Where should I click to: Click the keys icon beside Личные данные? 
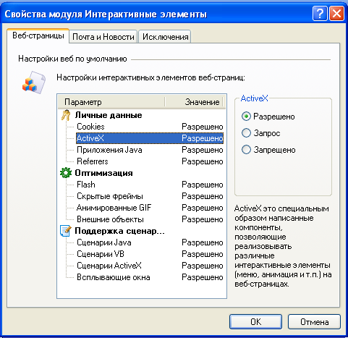tap(66, 115)
